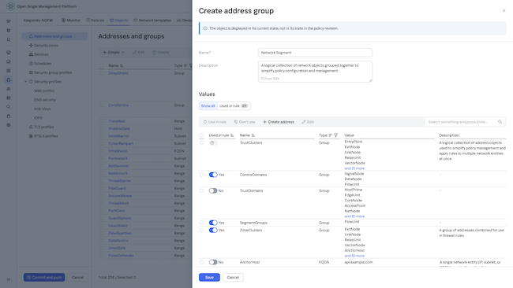Click the filter funnel icon in Type column
513x288 pixels.
(335, 135)
